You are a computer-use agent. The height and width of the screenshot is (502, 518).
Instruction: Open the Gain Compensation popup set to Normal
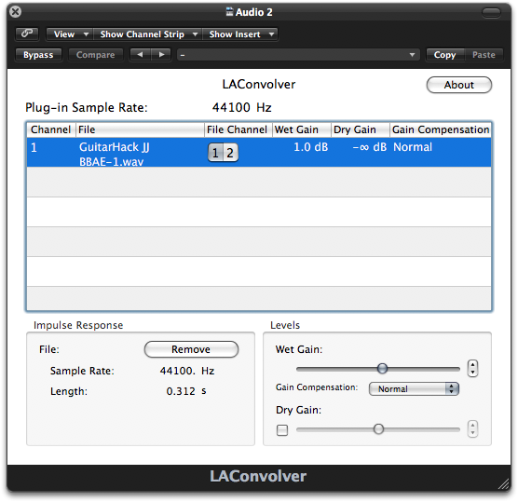[x=414, y=388]
